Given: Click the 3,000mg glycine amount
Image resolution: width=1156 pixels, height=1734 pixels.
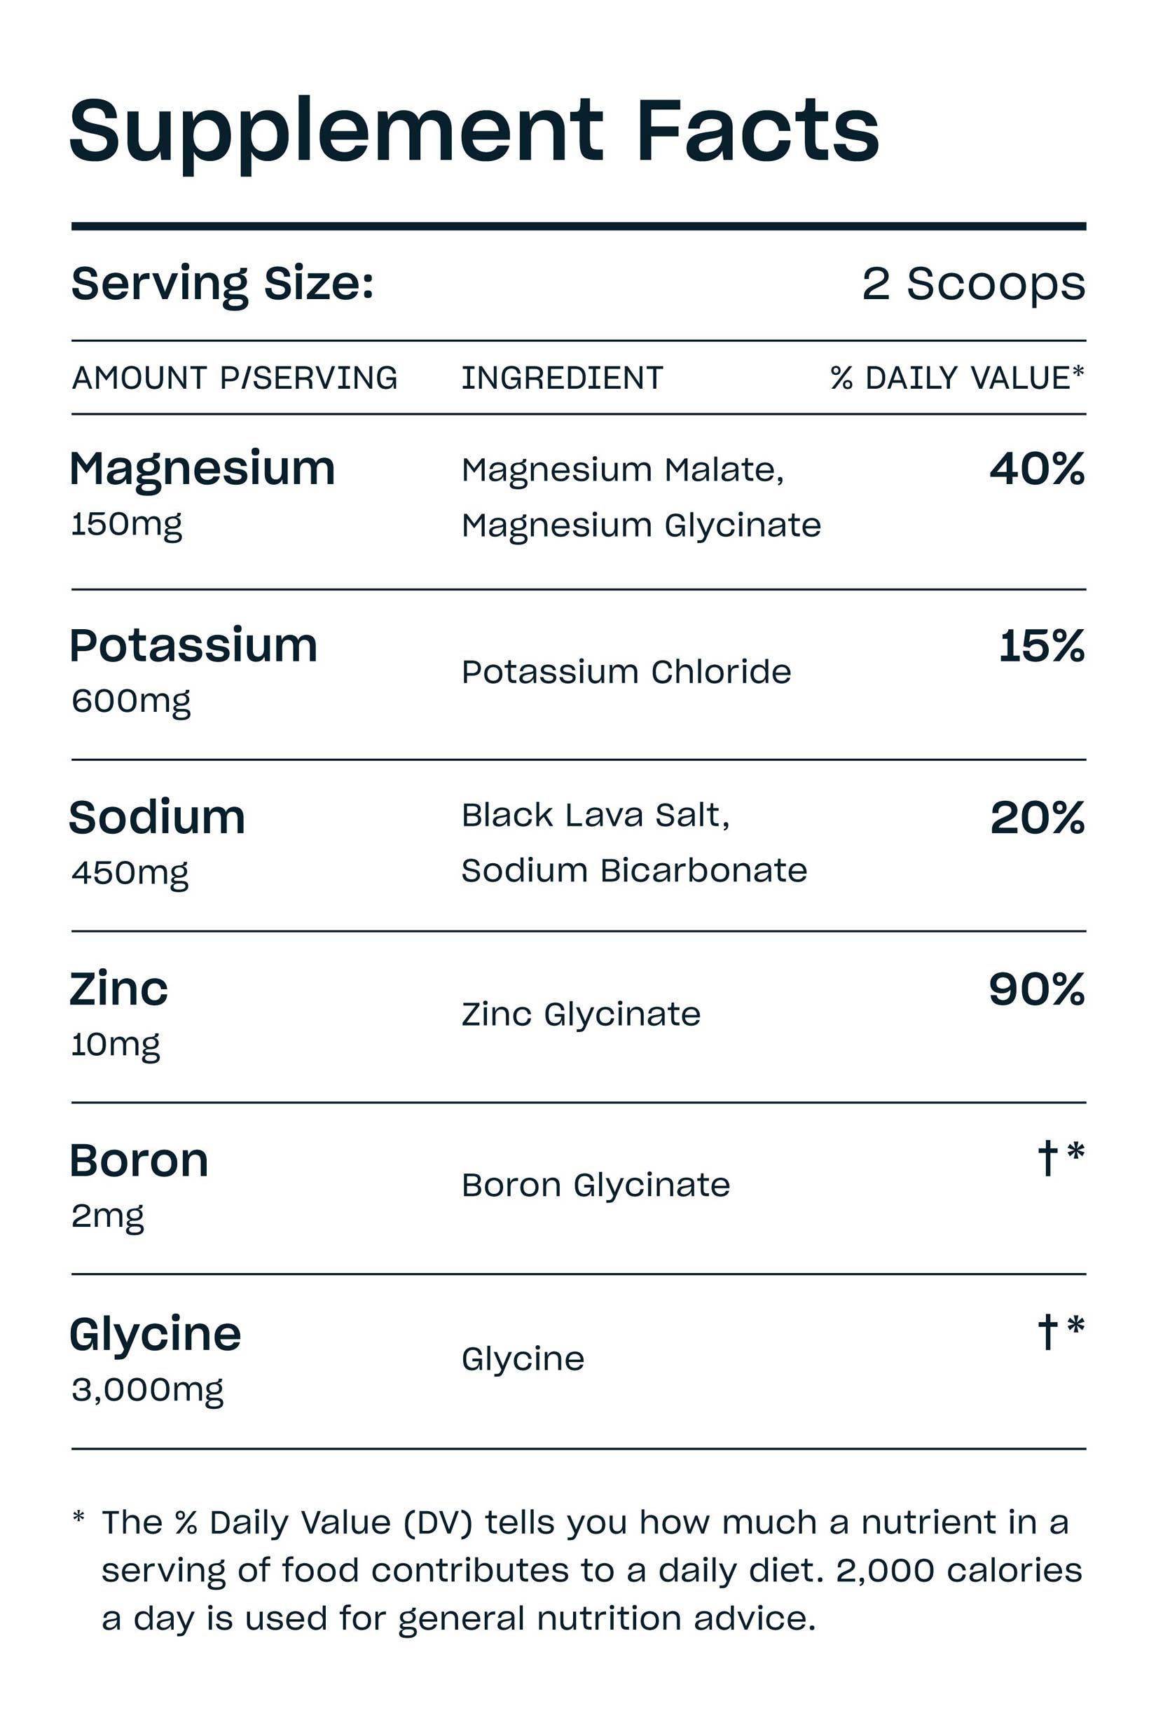Looking at the screenshot, I should 147,1390.
